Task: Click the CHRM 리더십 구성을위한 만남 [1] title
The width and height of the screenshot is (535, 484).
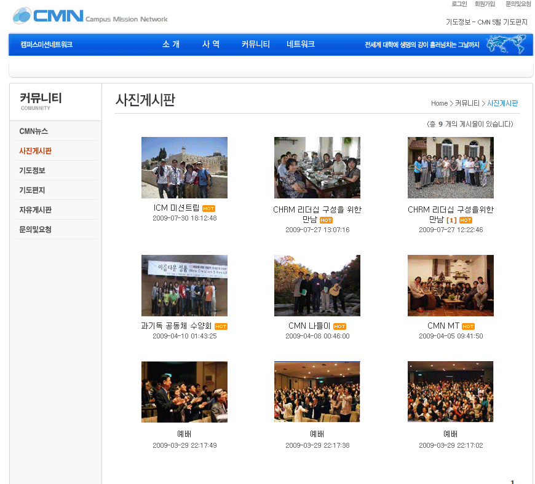Action: [450, 214]
